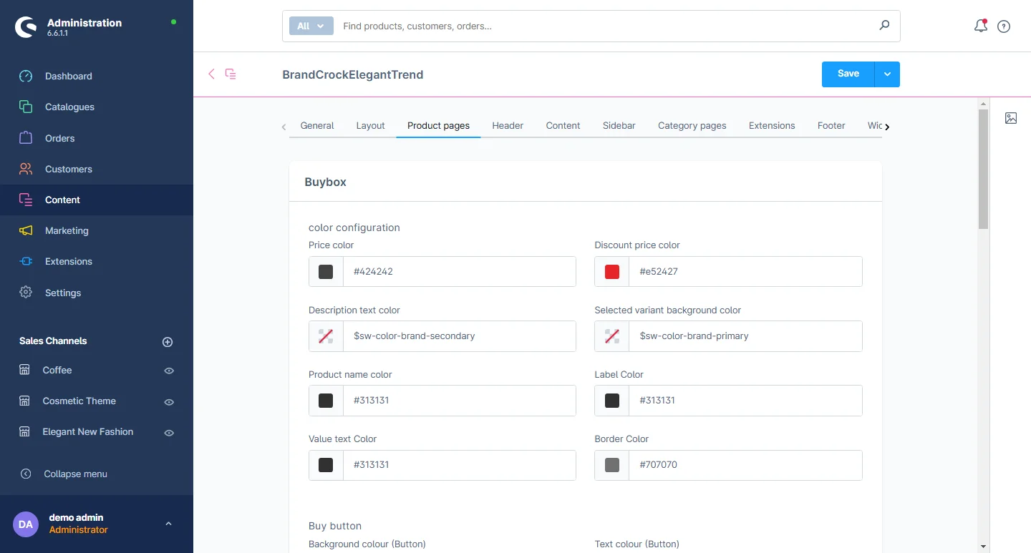
Task: Toggle eye icon for Cosmetic Theme
Action: (169, 402)
